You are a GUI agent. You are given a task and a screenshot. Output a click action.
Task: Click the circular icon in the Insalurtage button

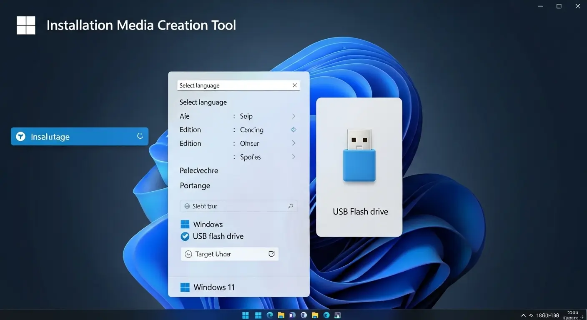20,137
